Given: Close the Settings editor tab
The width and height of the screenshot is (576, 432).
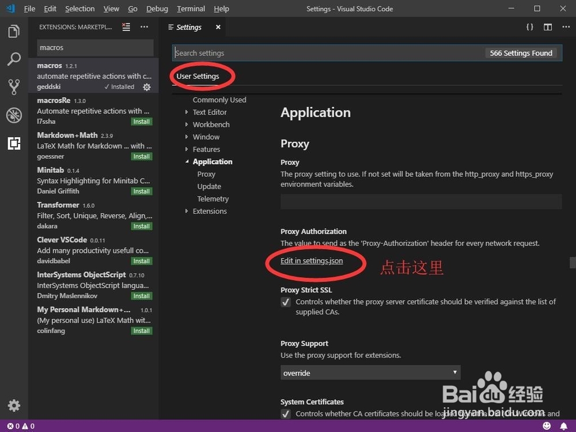Looking at the screenshot, I should [x=218, y=27].
